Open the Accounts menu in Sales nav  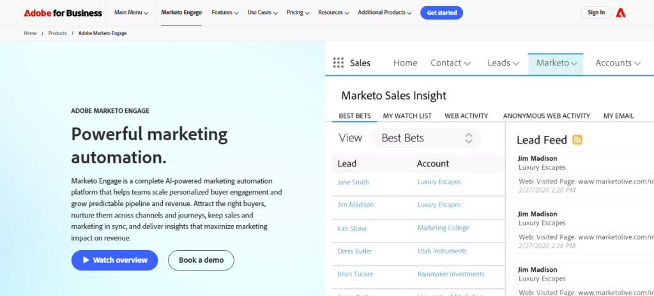pyautogui.click(x=618, y=63)
